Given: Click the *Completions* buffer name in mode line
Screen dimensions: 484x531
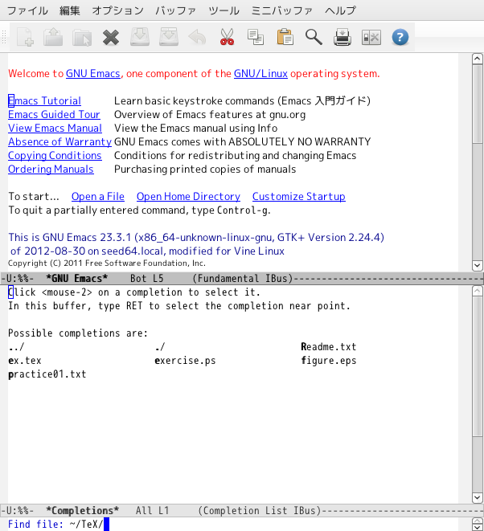Looking at the screenshot, I should 82,510.
